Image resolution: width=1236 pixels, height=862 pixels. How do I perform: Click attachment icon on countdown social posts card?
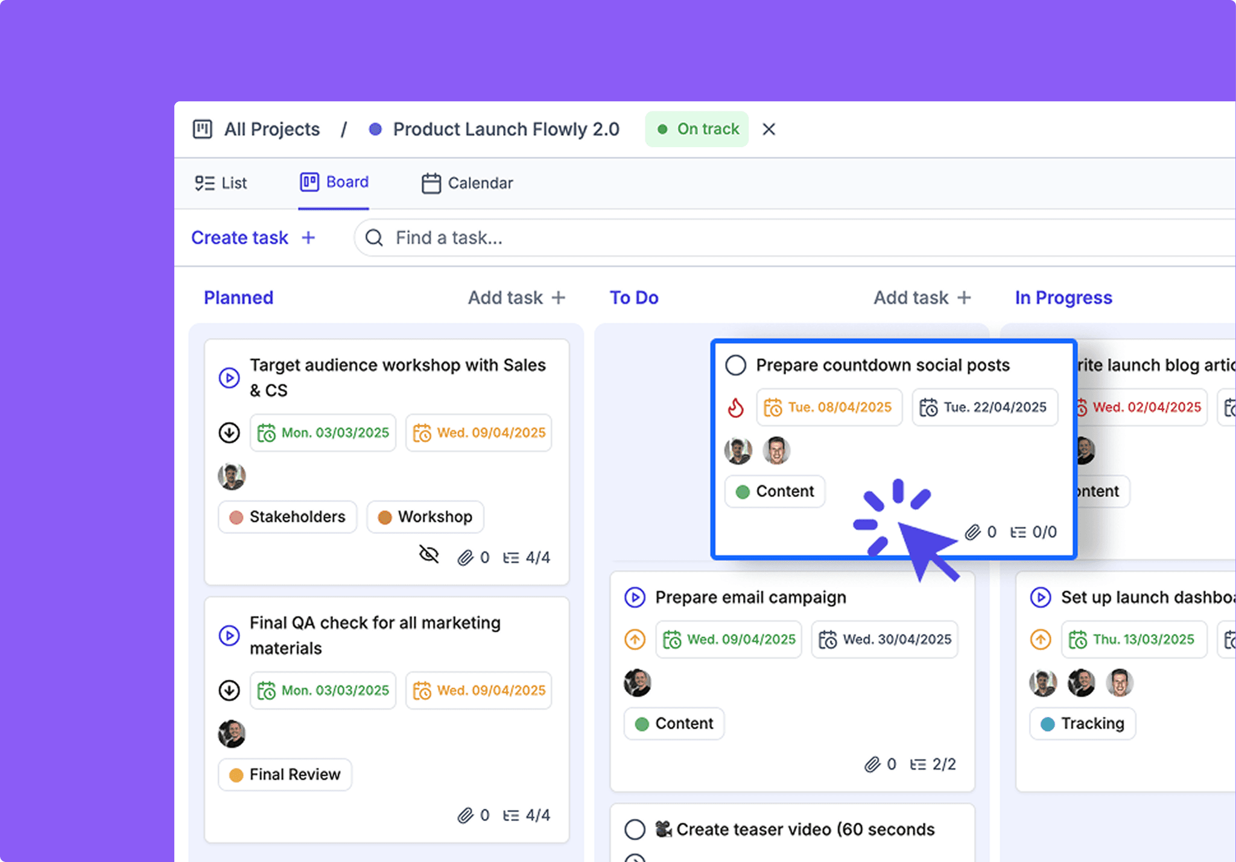point(972,532)
